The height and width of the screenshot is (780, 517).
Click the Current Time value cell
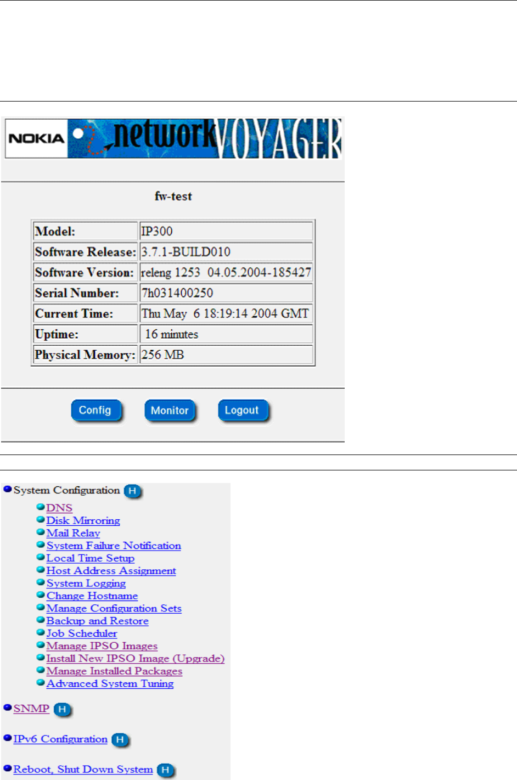click(x=226, y=313)
